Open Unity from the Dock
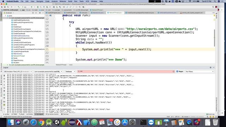 (x=56, y=122)
